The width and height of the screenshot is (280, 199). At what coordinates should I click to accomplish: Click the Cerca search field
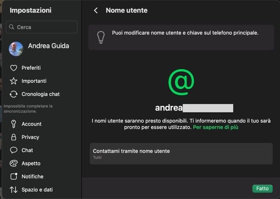(42, 27)
